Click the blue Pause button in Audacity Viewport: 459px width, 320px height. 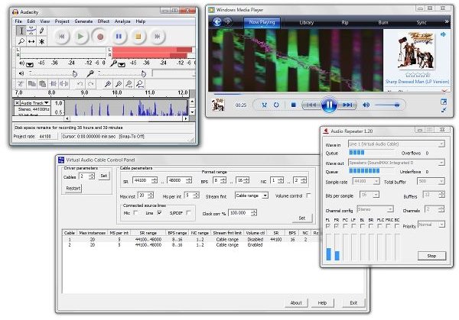click(119, 36)
